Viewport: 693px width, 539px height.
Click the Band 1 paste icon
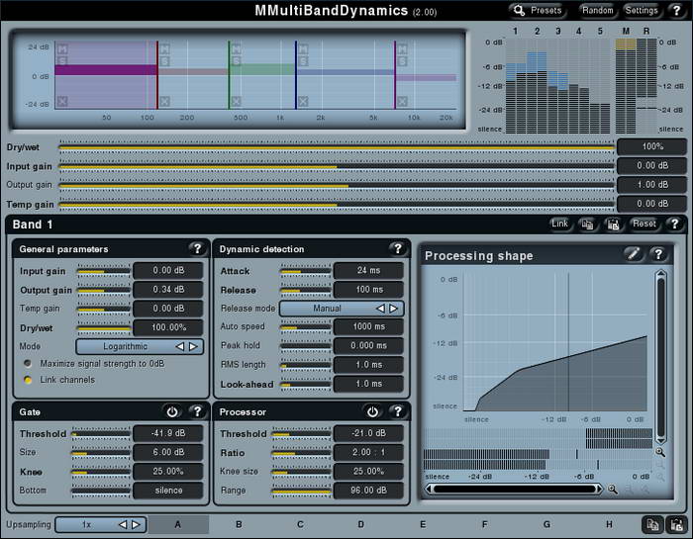pos(613,225)
